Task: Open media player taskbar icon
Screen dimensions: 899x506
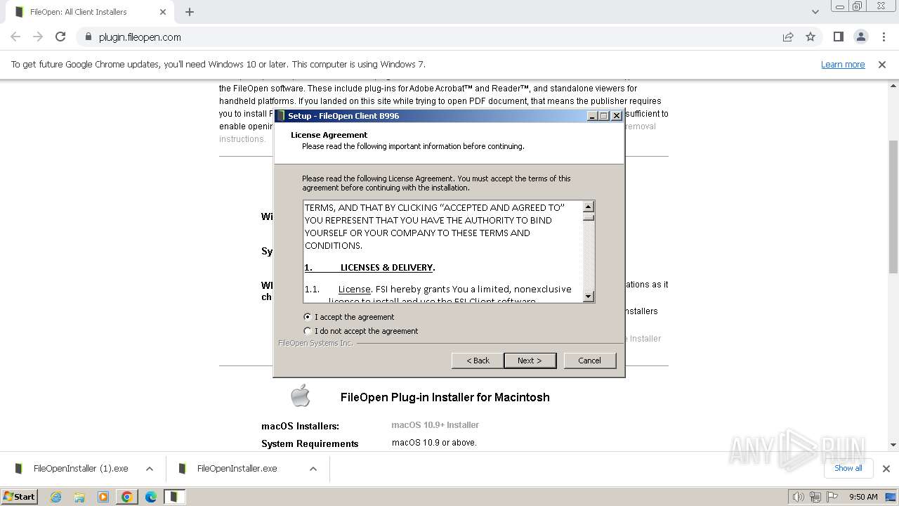Action: [103, 497]
